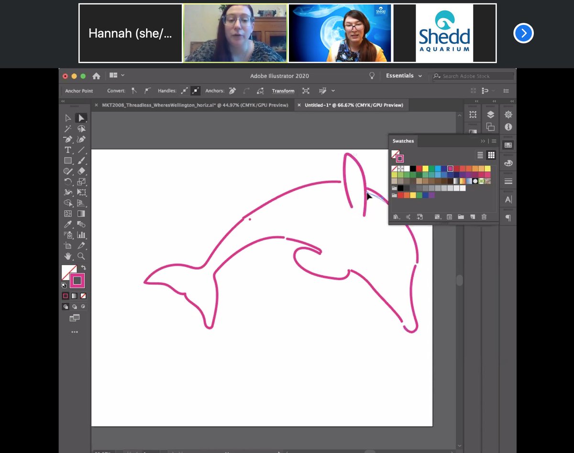Select the Direct Selection tool
The height and width of the screenshot is (453, 574).
(81, 118)
